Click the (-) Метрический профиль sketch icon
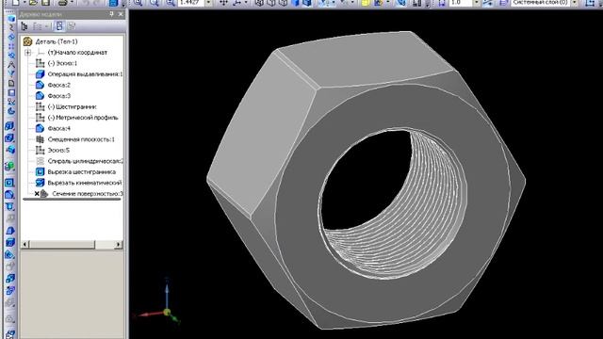This screenshot has height=339, width=603. [40, 117]
